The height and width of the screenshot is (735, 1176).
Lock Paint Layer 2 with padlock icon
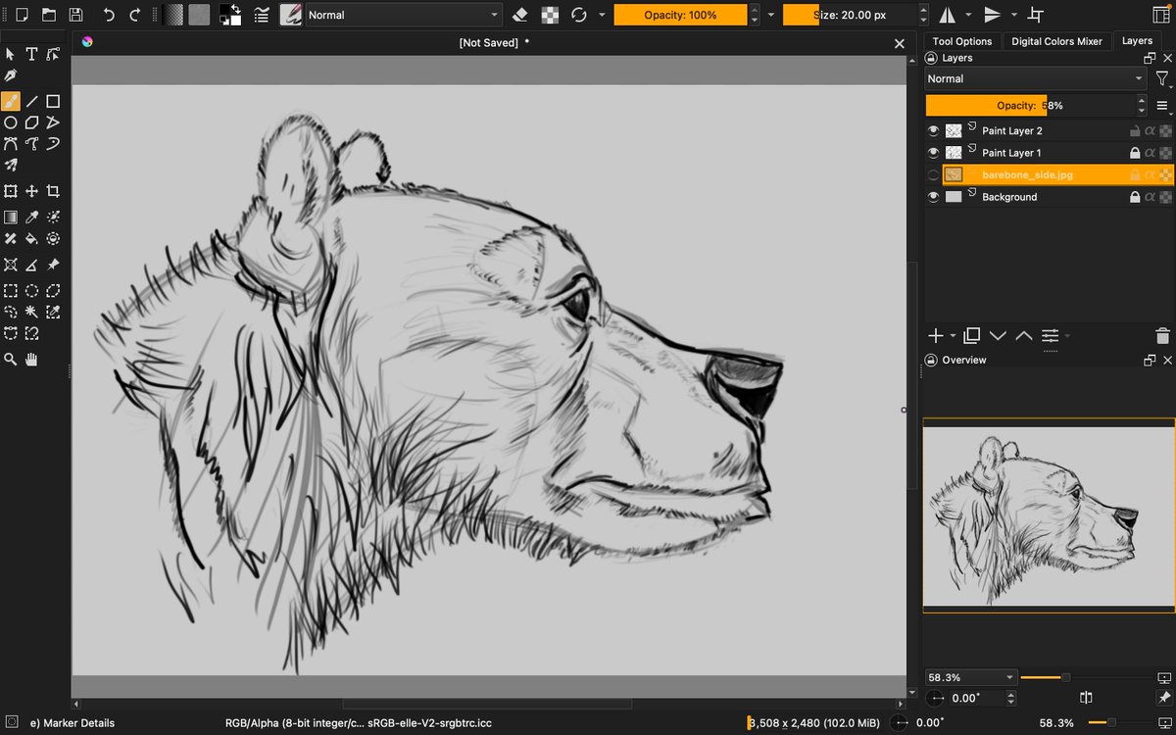tap(1135, 130)
